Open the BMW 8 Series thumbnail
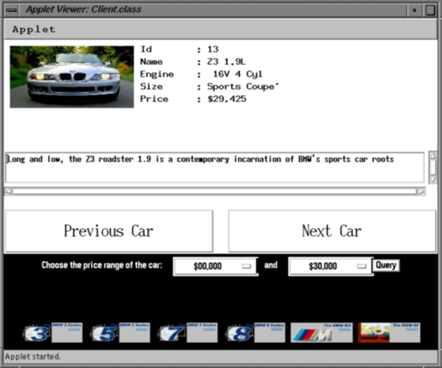The image size is (442, 368). (x=255, y=333)
